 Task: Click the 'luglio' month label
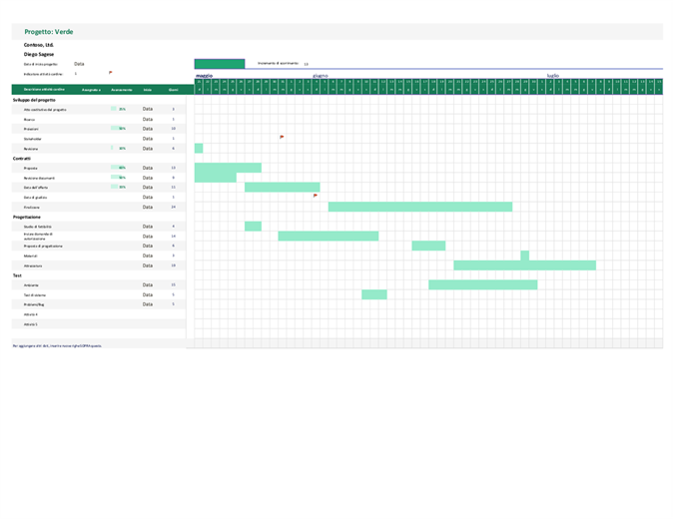click(553, 76)
